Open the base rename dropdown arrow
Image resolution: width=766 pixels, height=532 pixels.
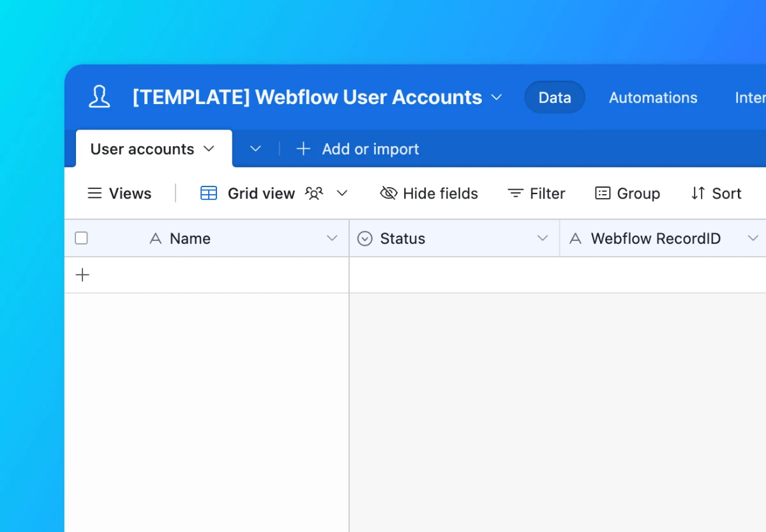point(497,97)
